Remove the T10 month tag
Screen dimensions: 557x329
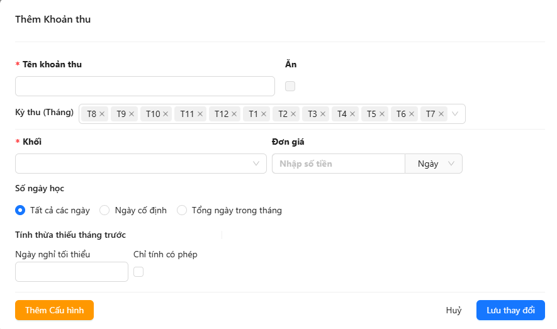[x=166, y=114]
